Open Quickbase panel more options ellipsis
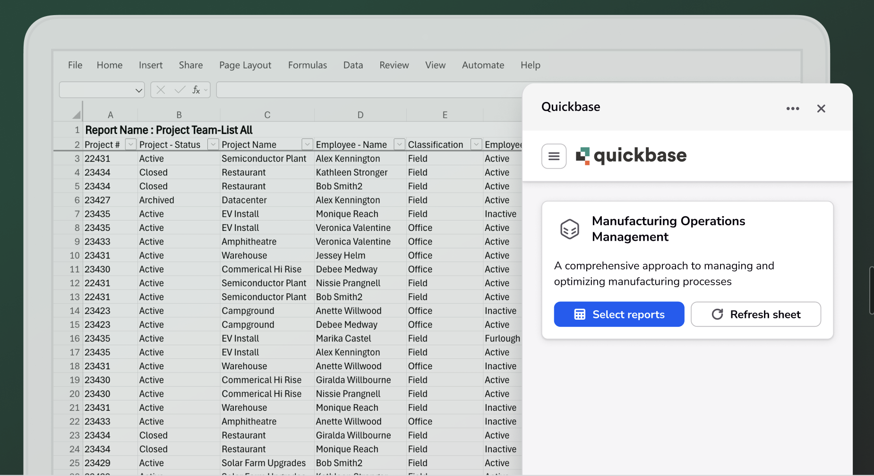This screenshot has width=874, height=476. pos(793,109)
